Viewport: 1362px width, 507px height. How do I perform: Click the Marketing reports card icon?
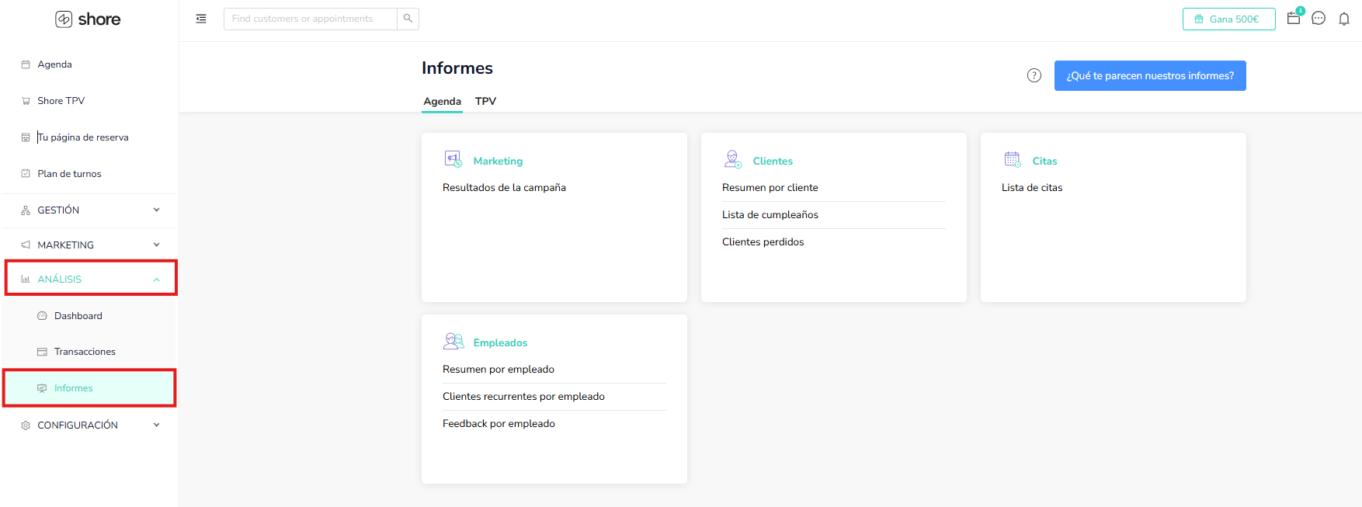453,159
